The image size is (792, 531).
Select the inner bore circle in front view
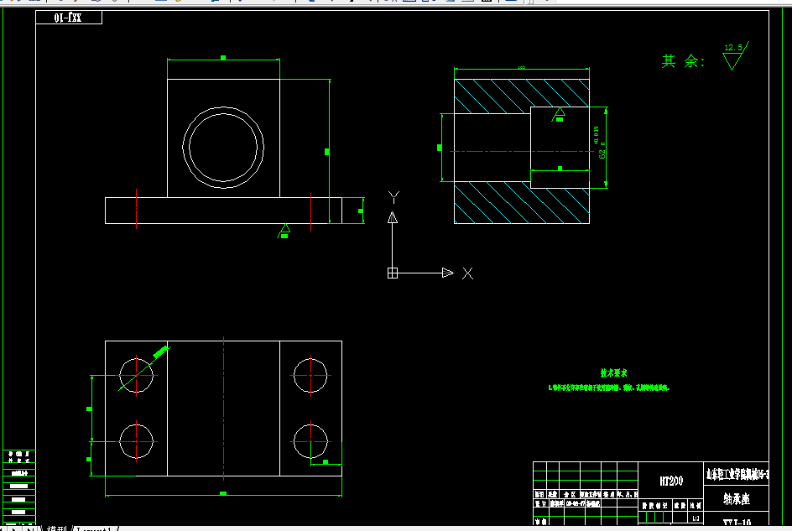(x=223, y=147)
